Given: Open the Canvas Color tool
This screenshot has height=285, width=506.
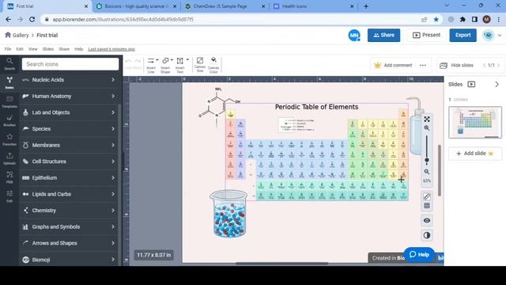Looking at the screenshot, I should (213, 65).
